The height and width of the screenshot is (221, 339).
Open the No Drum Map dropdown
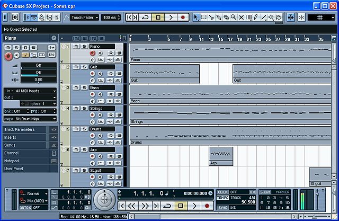click(30, 119)
